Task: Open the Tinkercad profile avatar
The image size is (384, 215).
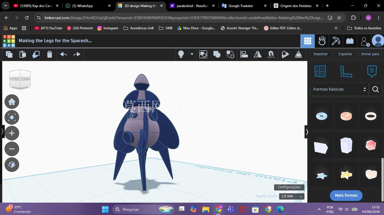Action: (x=378, y=41)
